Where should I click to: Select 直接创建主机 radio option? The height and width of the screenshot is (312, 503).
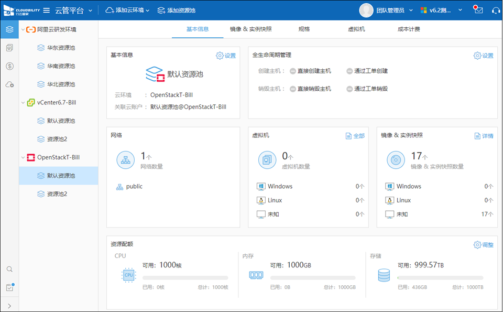(x=293, y=71)
